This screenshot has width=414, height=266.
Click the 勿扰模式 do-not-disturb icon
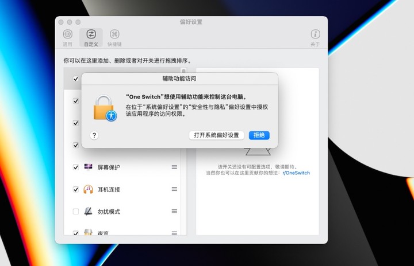(88, 211)
